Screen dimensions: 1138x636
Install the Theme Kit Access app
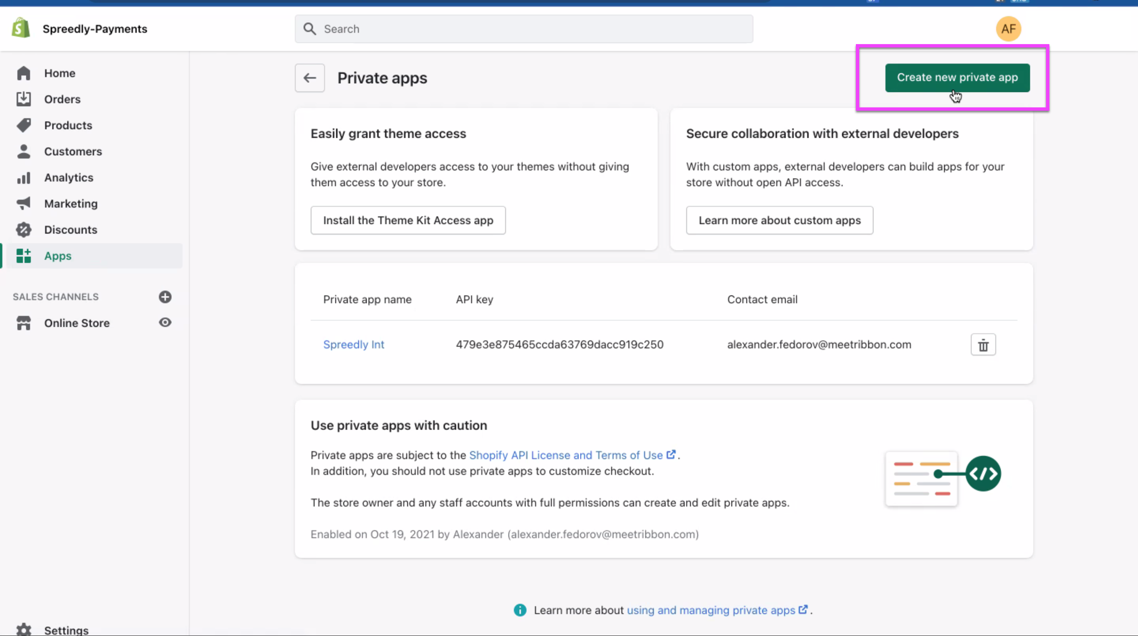[408, 220]
